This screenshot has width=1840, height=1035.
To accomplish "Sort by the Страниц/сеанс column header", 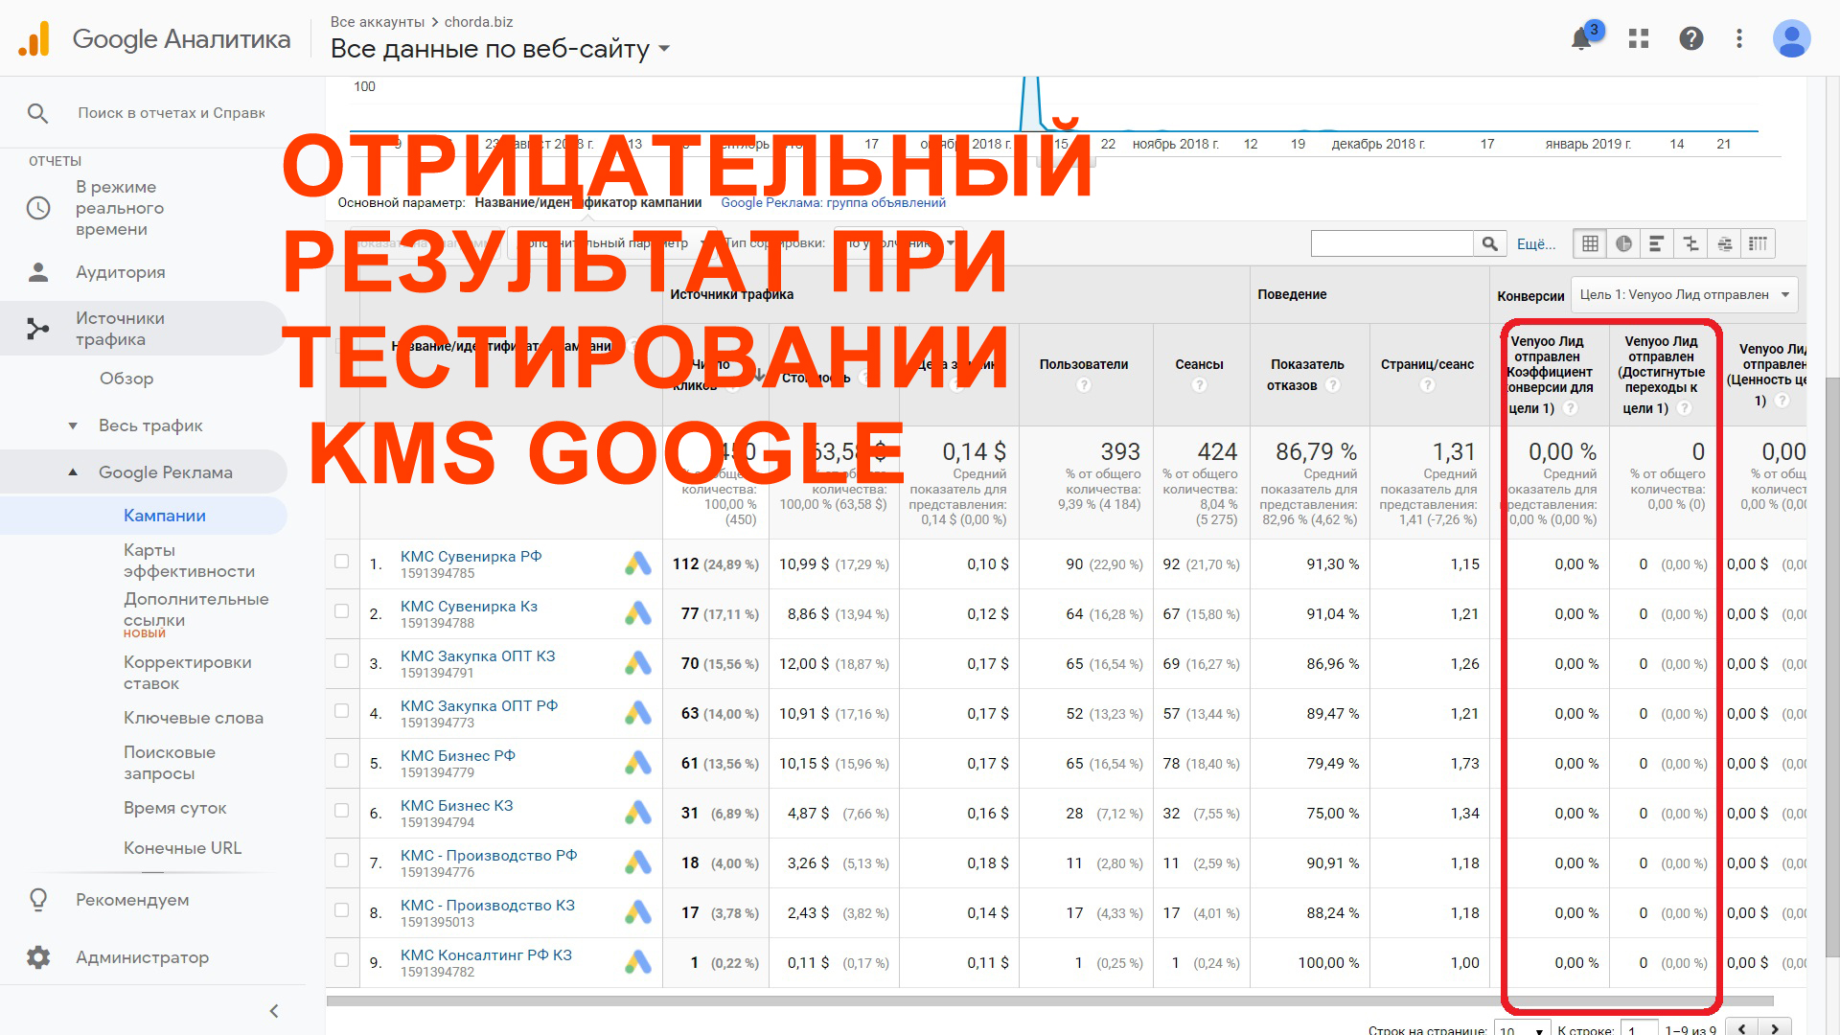I will [x=1427, y=364].
